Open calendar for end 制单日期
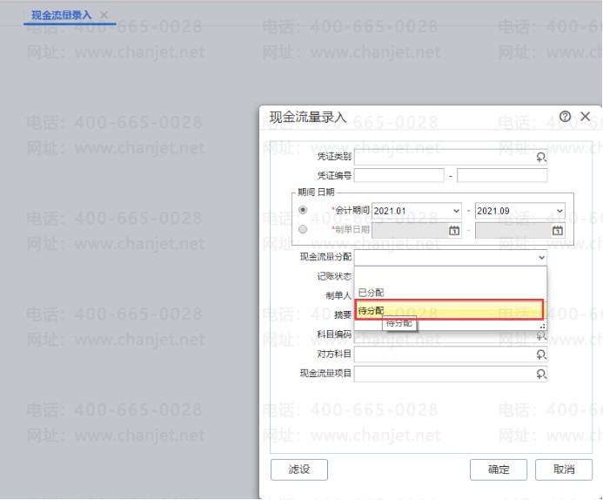Viewport: 603px width, 500px height. tap(558, 231)
